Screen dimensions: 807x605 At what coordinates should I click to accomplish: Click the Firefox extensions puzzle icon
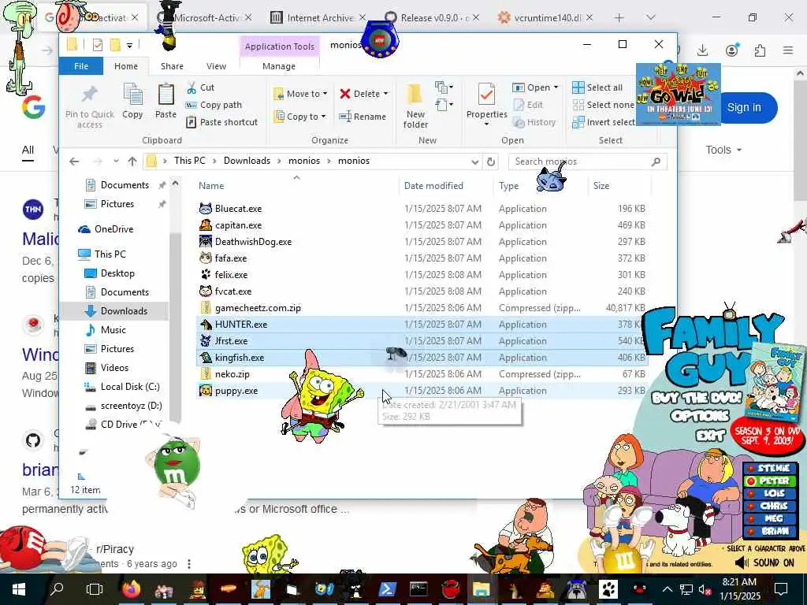point(760,50)
